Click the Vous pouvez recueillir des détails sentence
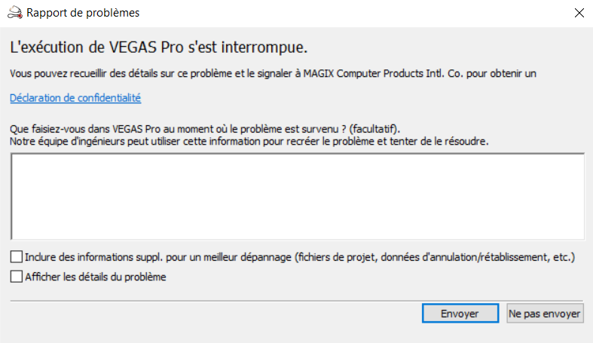 [x=273, y=73]
